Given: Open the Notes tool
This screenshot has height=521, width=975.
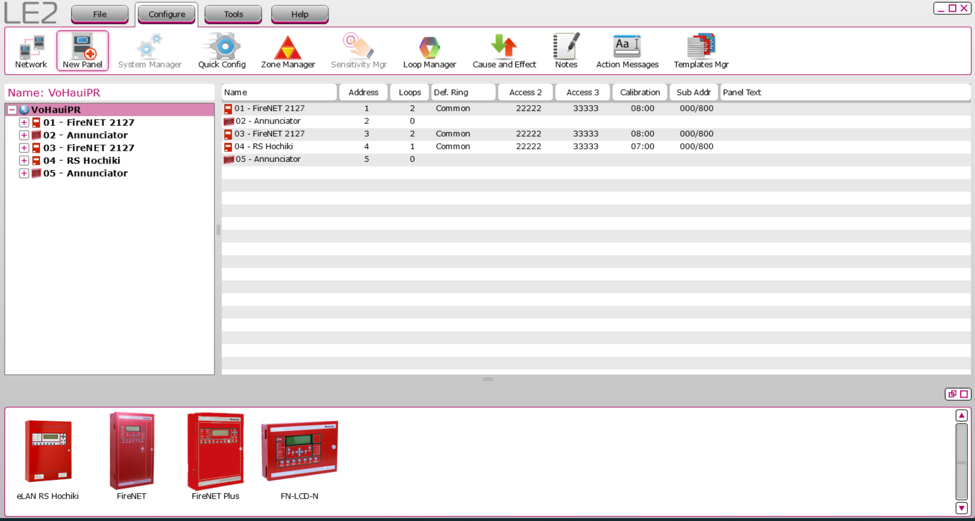Looking at the screenshot, I should [x=565, y=50].
